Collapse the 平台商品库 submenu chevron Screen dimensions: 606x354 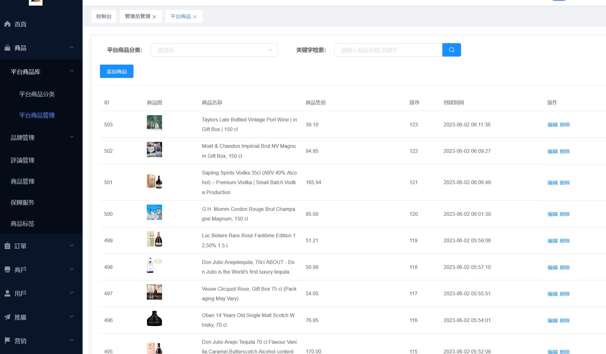72,71
